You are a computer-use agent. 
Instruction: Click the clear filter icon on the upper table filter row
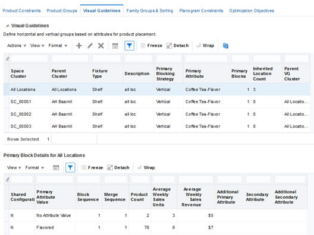(7, 59)
